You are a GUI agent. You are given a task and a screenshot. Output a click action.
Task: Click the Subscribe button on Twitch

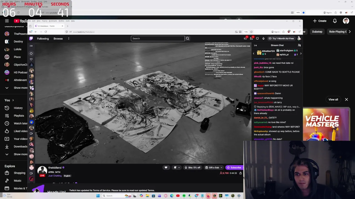(x=234, y=167)
